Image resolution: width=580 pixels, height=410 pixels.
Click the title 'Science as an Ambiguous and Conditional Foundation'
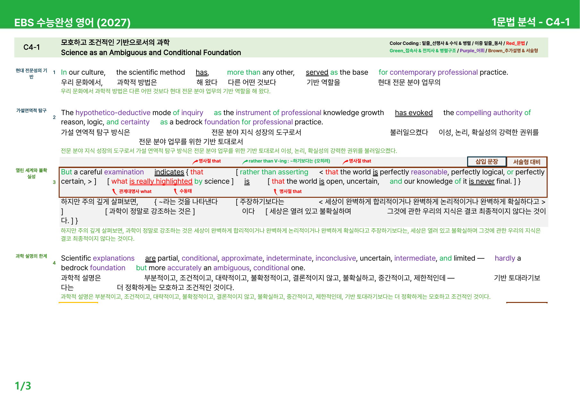pyautogui.click(x=151, y=53)
